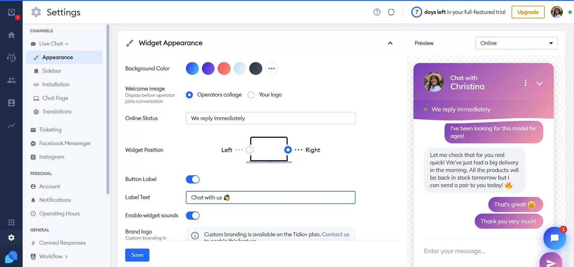
Task: Disable the Enable widget sounds toggle
Action: (x=193, y=216)
